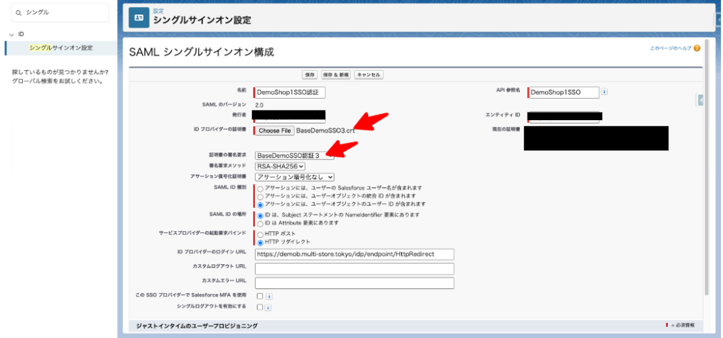Tick the シングルログアウトを有効にする checkbox
Screen dimensions: 723x338
(x=260, y=308)
